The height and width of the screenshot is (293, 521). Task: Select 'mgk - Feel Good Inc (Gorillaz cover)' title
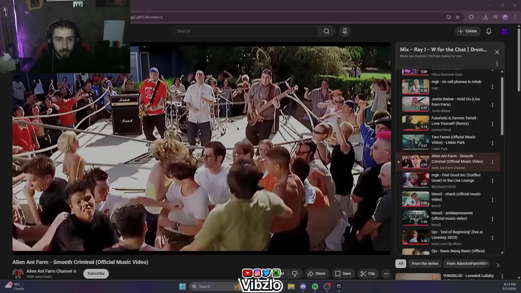(x=456, y=177)
